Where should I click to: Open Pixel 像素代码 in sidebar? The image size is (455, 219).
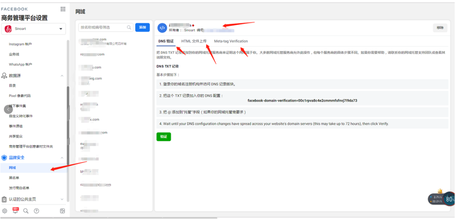click(x=20, y=96)
